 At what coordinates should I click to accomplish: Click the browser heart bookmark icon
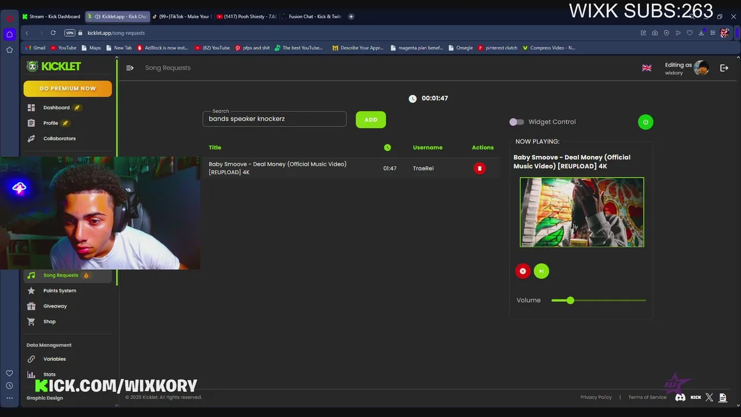[689, 33]
